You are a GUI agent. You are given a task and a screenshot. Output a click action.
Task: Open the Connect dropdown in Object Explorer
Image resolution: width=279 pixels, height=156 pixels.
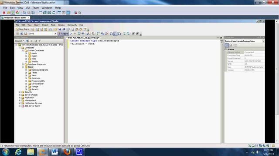(x=19, y=41)
